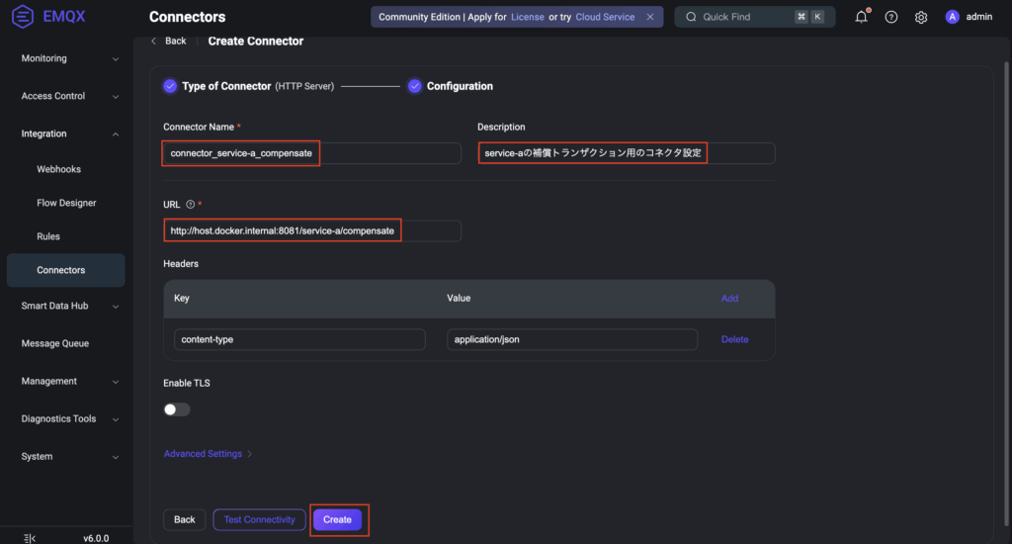1012x544 pixels.
Task: Expand the Monitoring menu
Action: click(69, 58)
